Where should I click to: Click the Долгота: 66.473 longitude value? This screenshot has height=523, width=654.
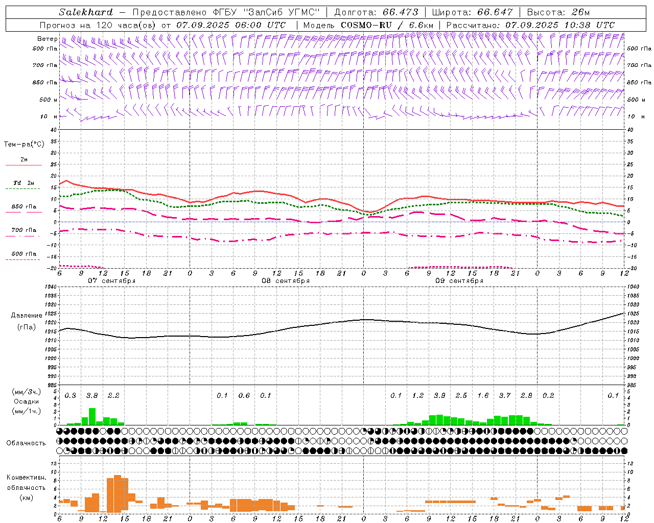[x=376, y=12]
